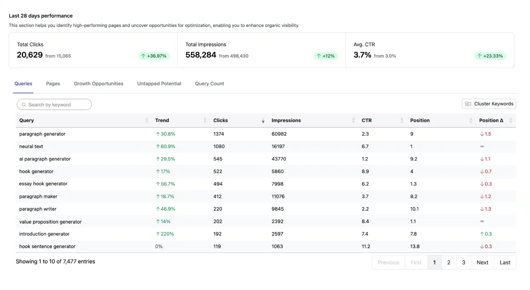Sort by Position Δ column arrows

coord(511,120)
